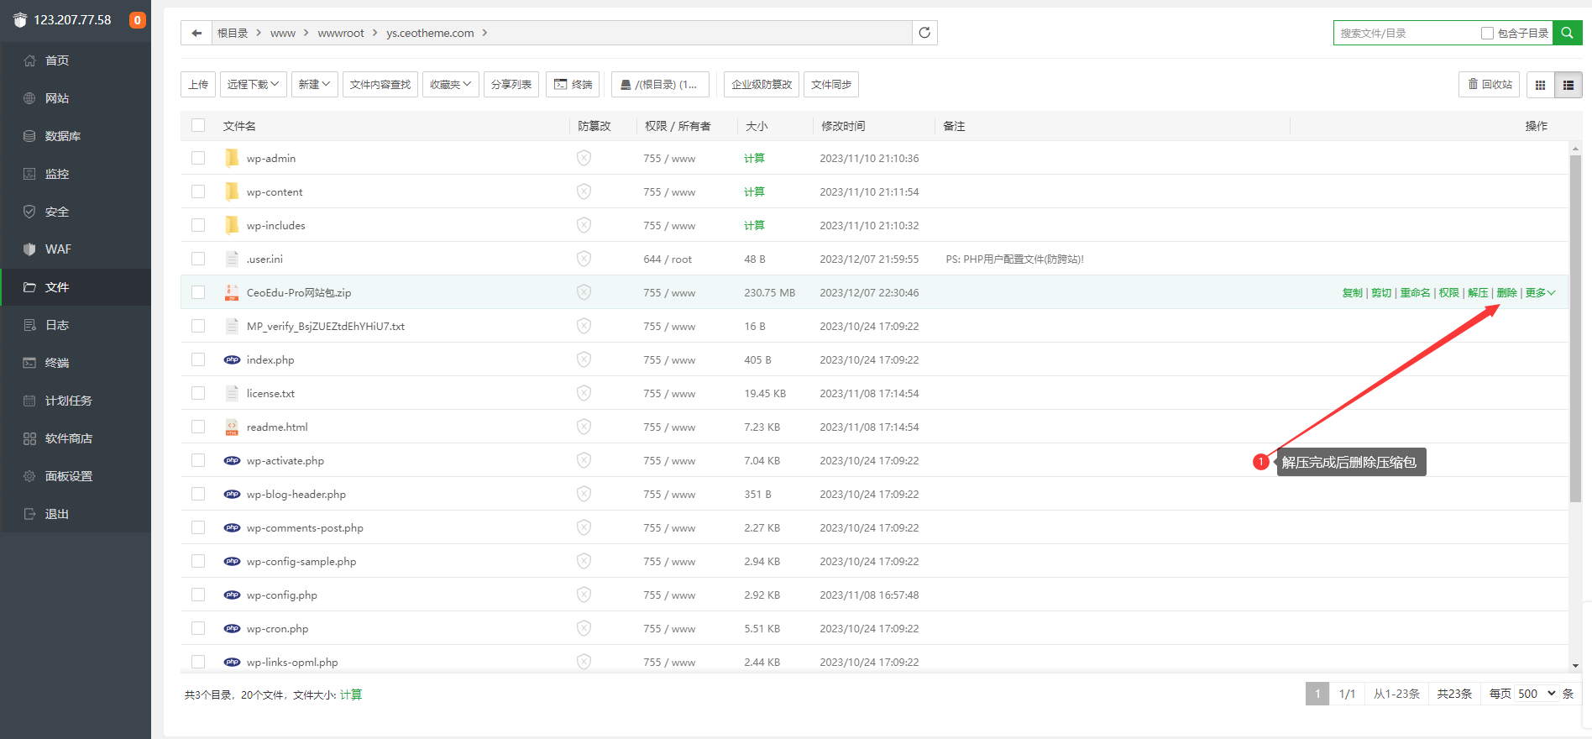This screenshot has width=1592, height=739.
Task: Check the wp-content row checkbox
Action: pyautogui.click(x=198, y=191)
